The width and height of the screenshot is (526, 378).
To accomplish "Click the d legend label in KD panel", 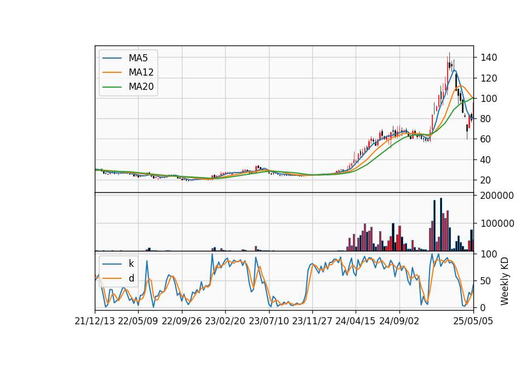I will tap(131, 278).
